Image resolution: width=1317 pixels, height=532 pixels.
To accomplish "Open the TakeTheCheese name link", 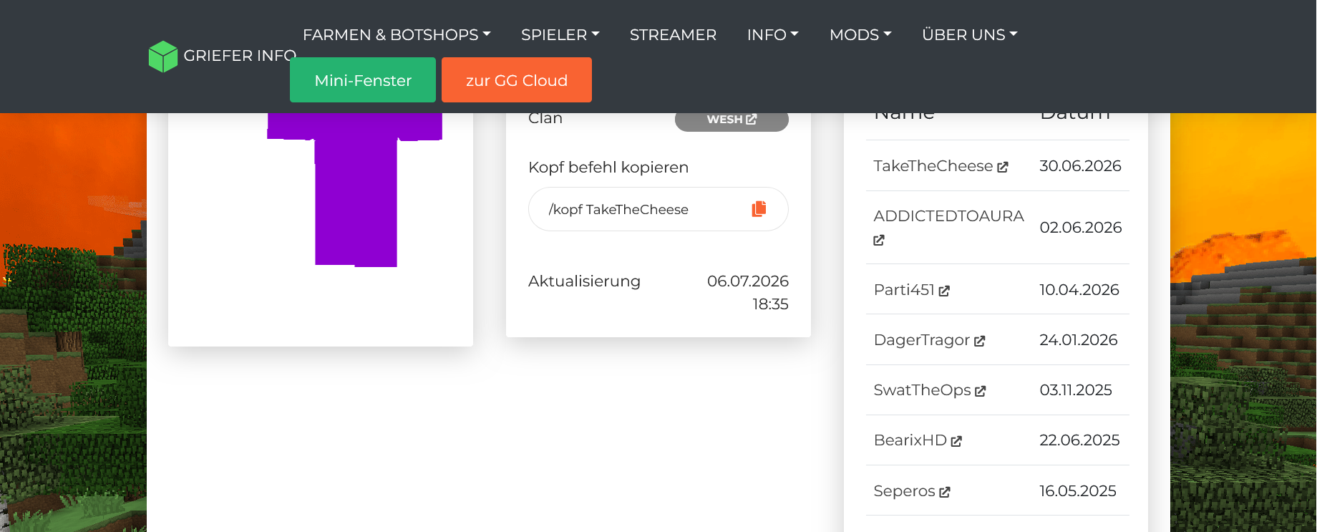I will 933,166.
